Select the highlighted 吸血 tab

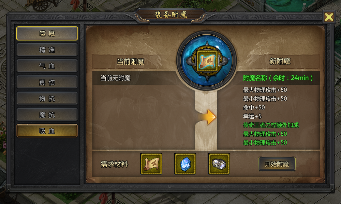pyautogui.click(x=47, y=131)
